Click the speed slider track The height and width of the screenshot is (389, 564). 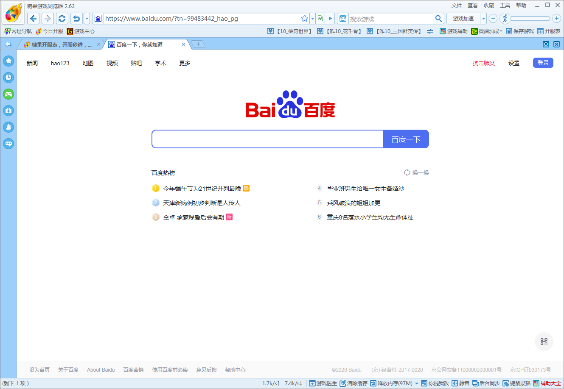[x=530, y=19]
